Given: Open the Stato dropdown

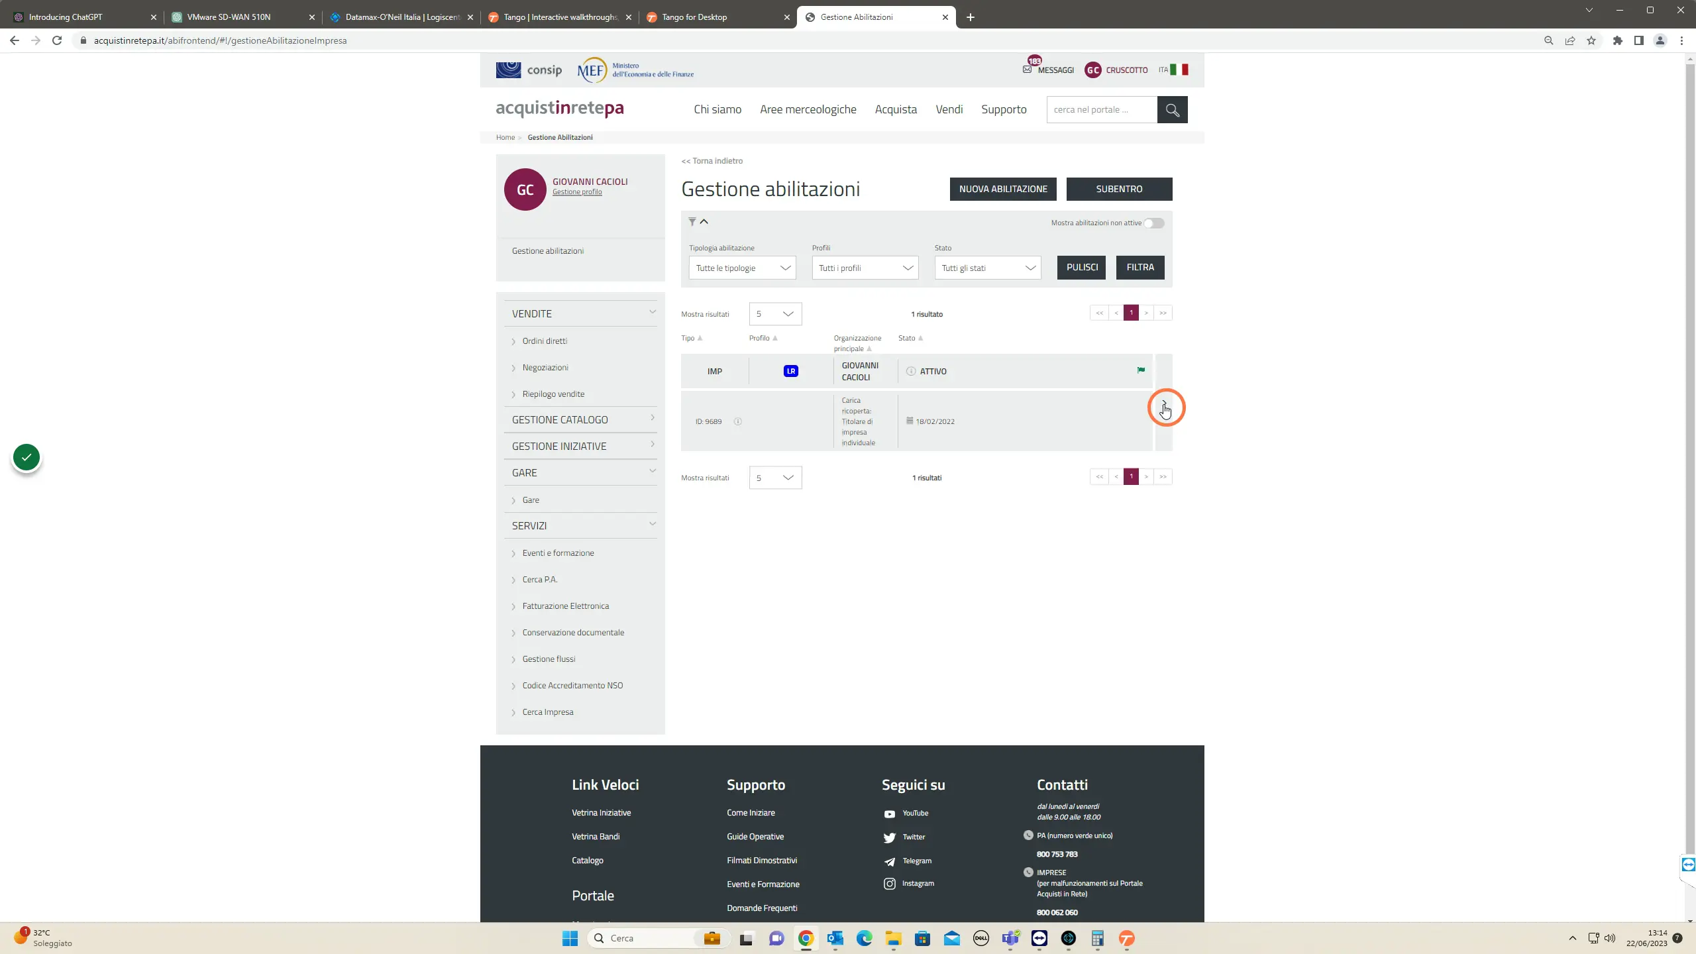Looking at the screenshot, I should 988,268.
